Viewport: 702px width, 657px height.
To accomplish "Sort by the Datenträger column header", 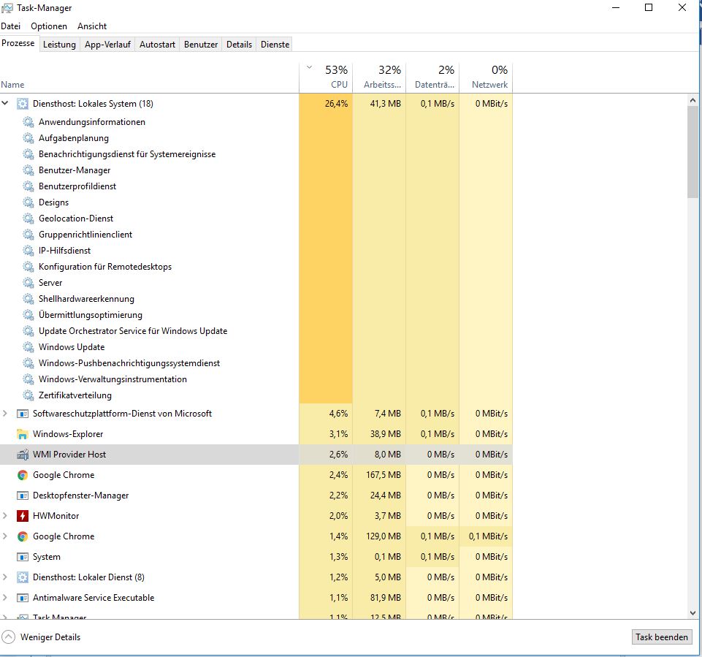I will pos(432,77).
